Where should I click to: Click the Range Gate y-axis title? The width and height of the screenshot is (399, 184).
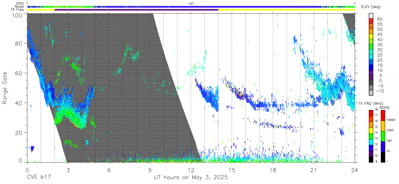click(x=5, y=88)
